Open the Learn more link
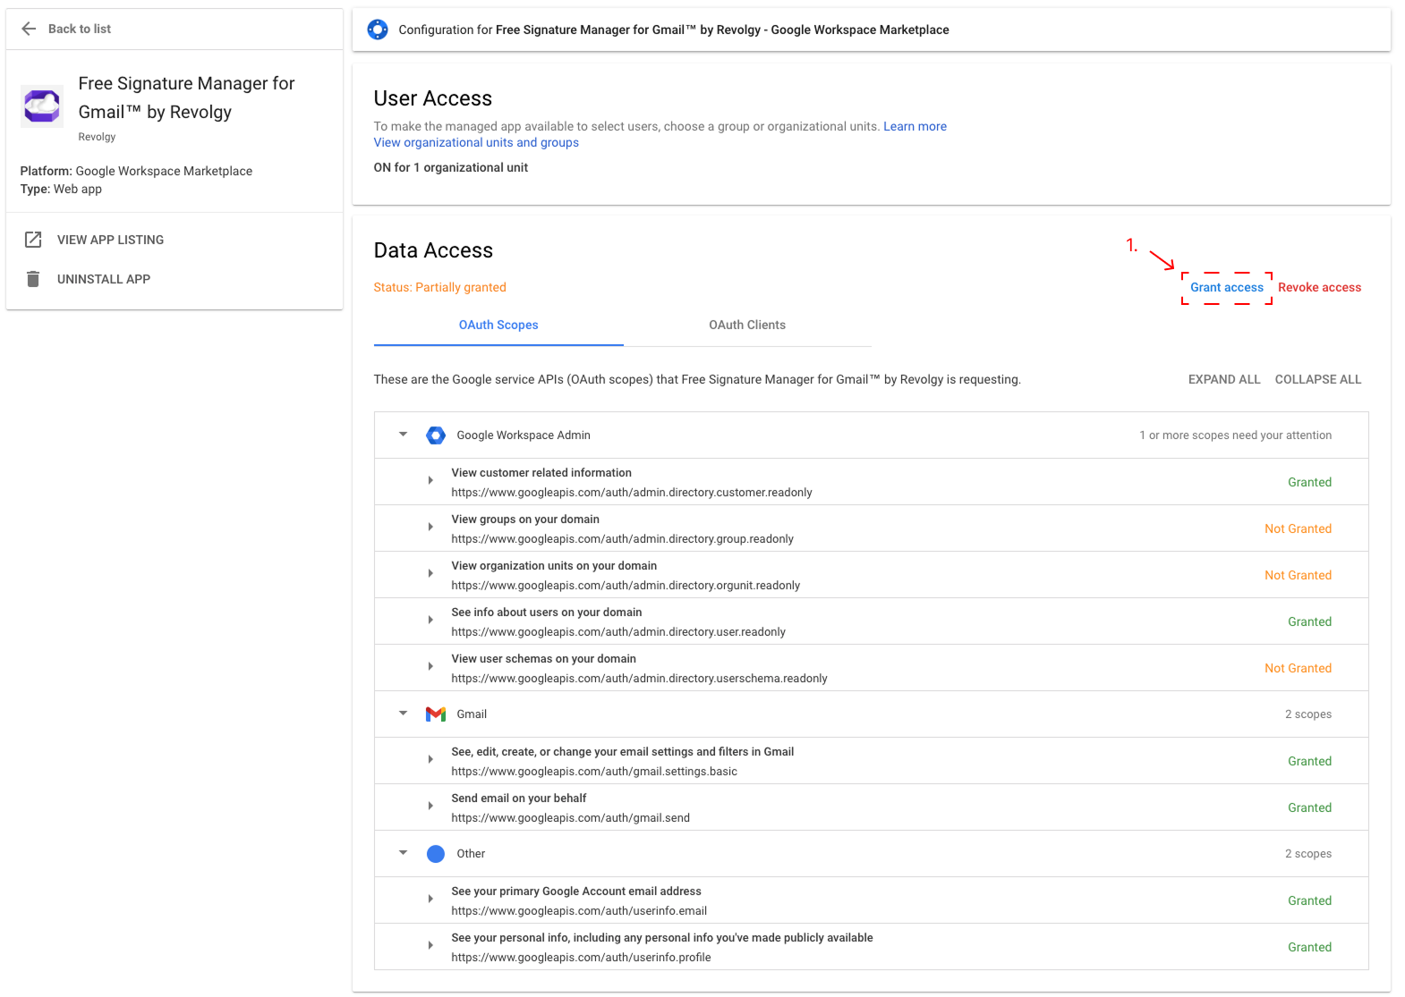 915,127
